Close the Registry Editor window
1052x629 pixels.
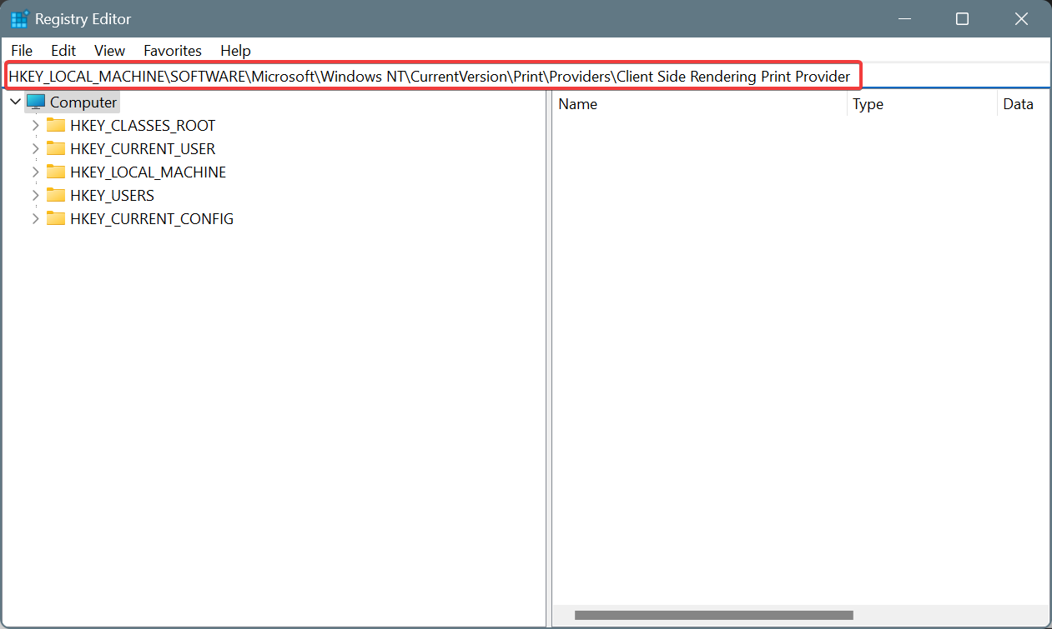pyautogui.click(x=1020, y=18)
